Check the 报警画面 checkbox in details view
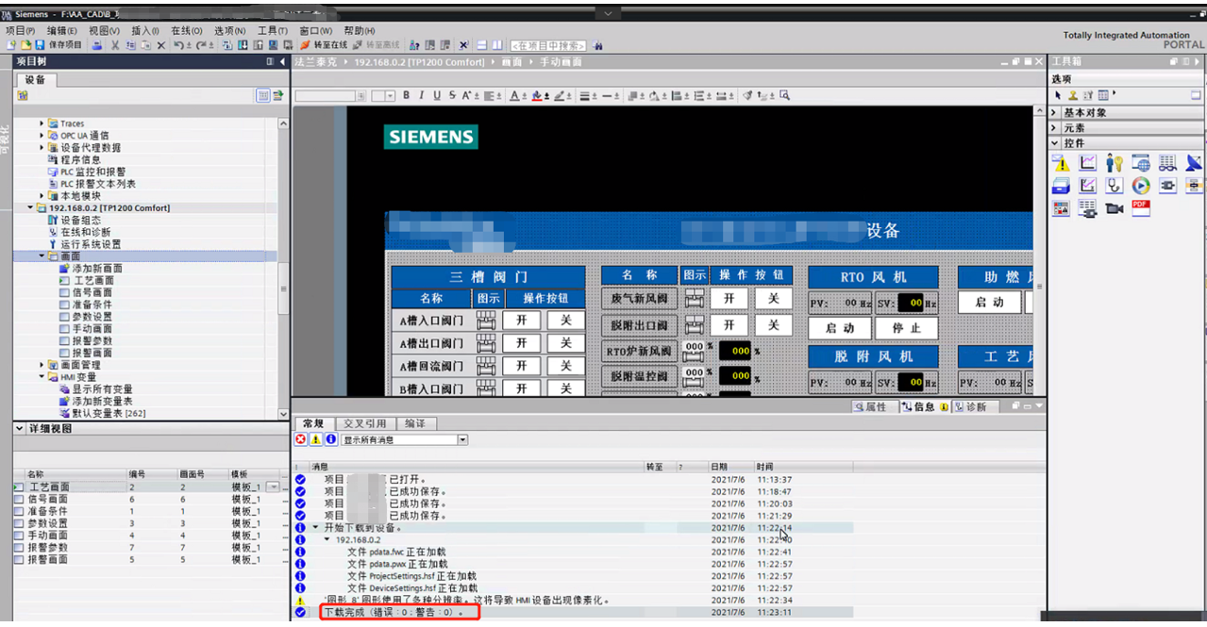The height and width of the screenshot is (627, 1207). coord(19,559)
